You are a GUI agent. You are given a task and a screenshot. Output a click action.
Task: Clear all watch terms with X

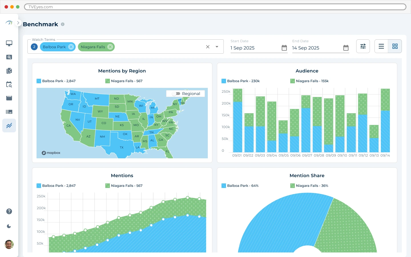[x=208, y=47]
